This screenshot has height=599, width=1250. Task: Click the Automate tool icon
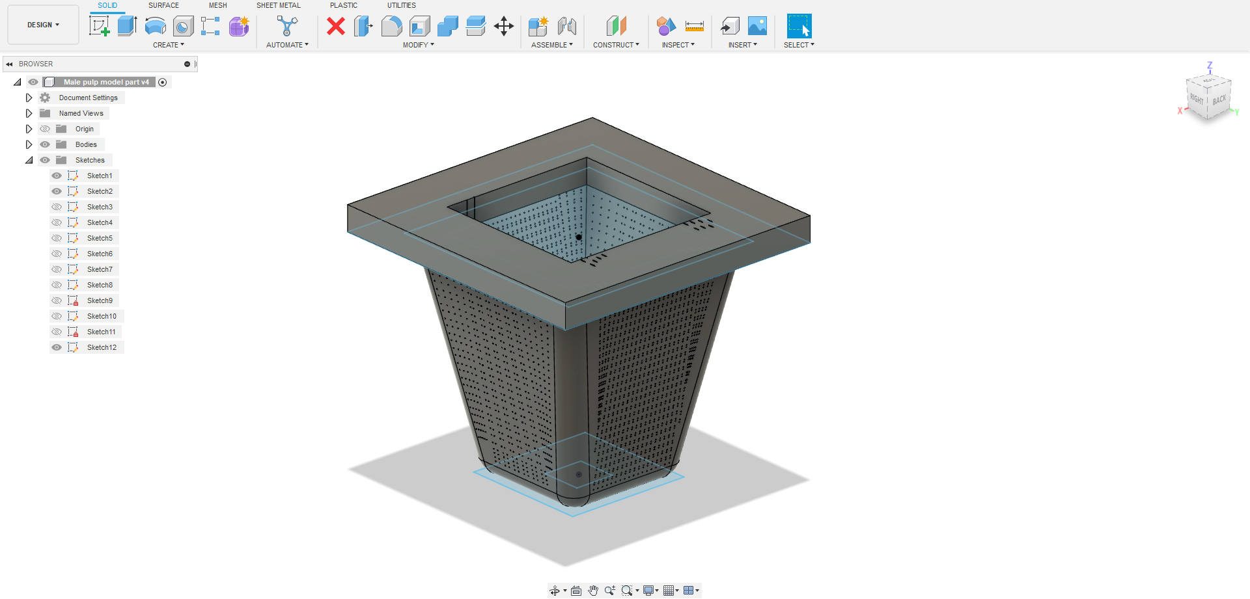point(287,26)
